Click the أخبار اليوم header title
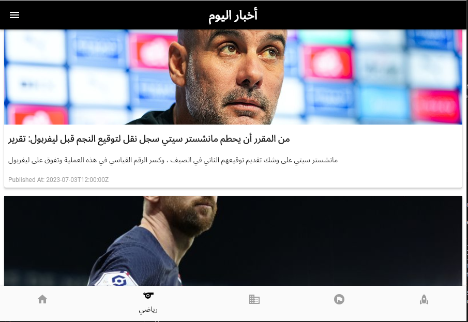468x322 pixels. (x=233, y=15)
